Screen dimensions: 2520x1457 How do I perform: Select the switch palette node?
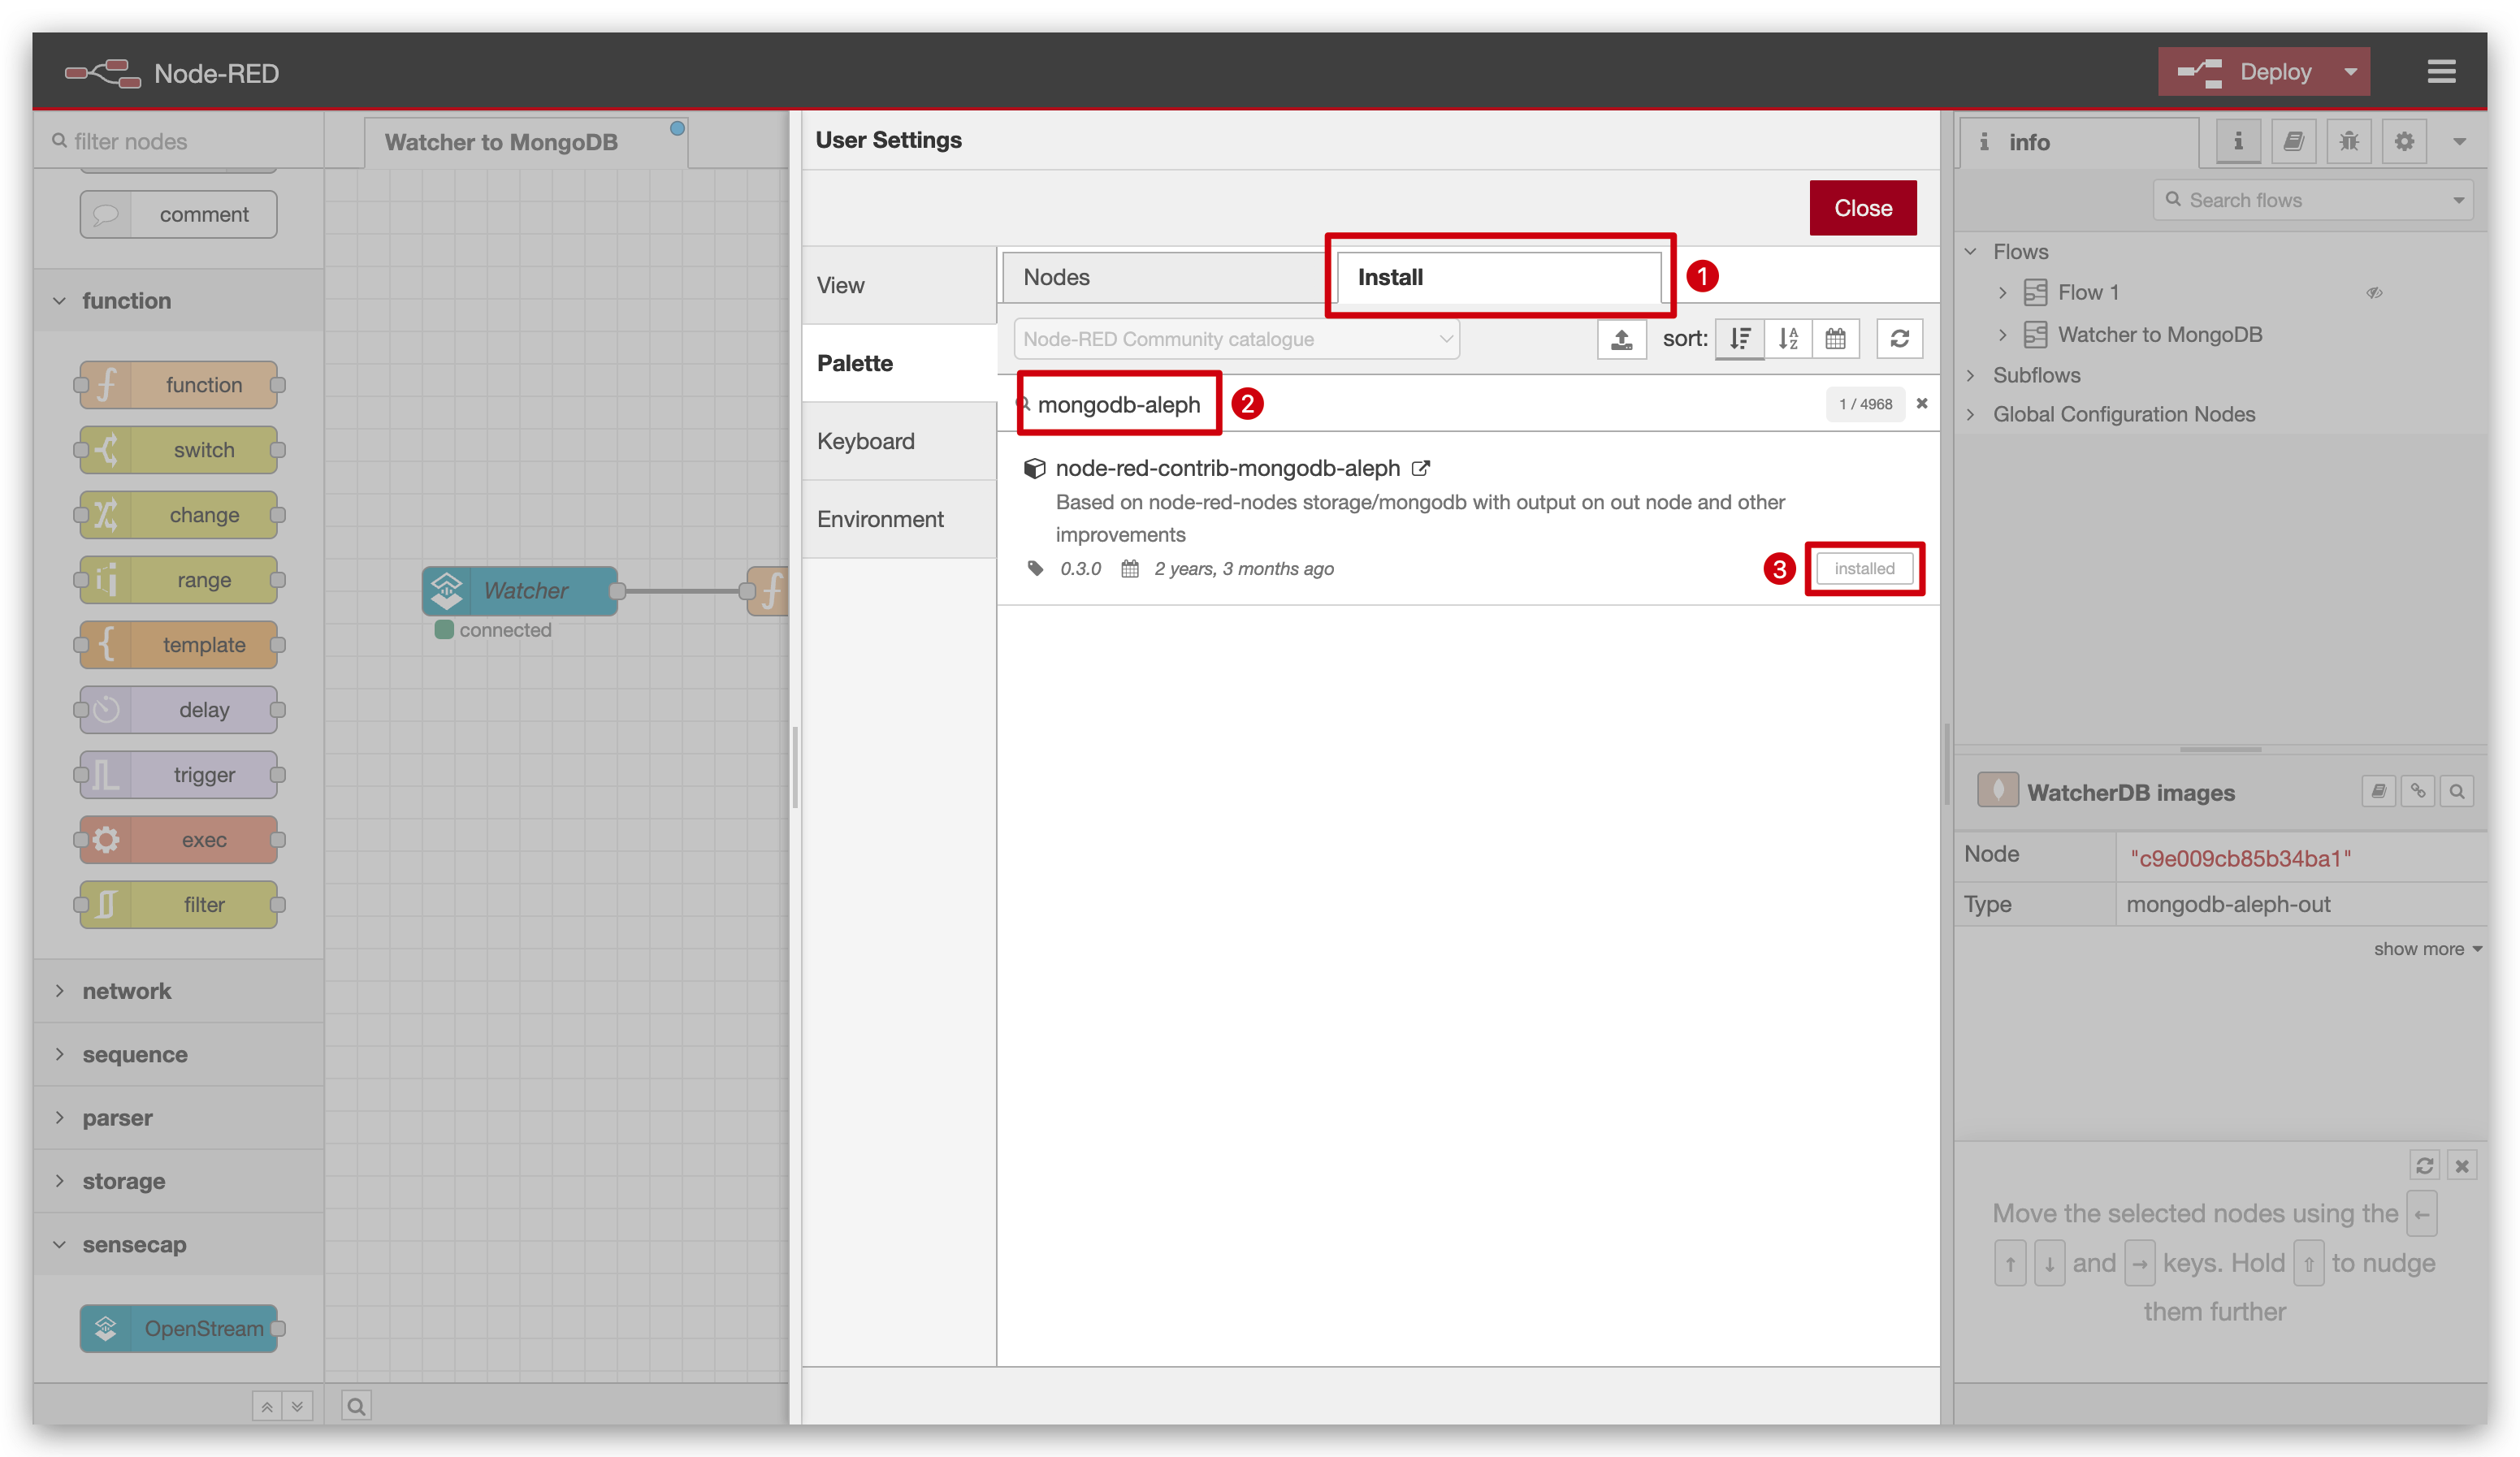click(180, 450)
